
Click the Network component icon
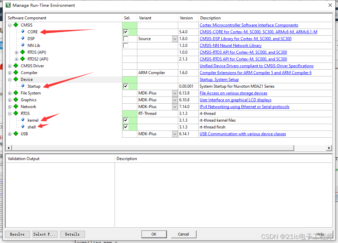pos(16,106)
